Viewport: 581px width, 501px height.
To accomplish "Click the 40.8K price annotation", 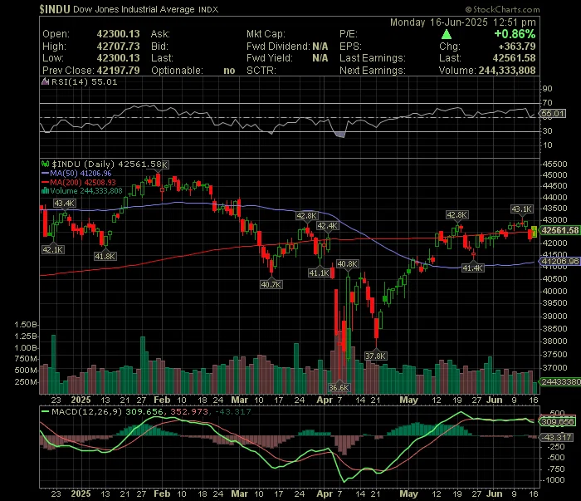I will 347,264.
